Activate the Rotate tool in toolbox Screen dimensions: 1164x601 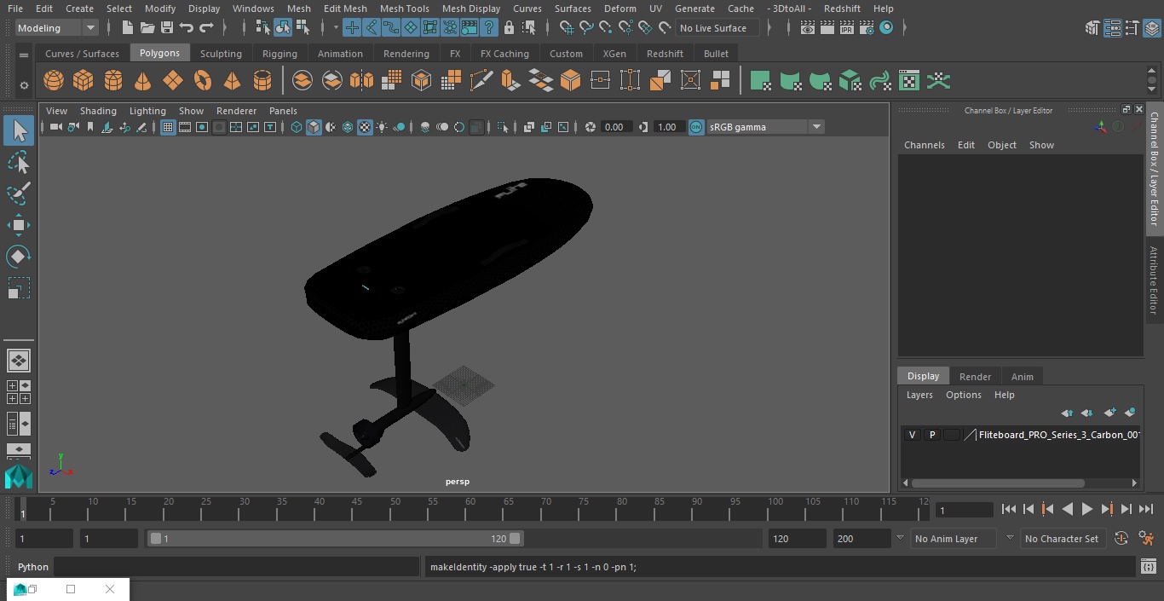(x=19, y=257)
